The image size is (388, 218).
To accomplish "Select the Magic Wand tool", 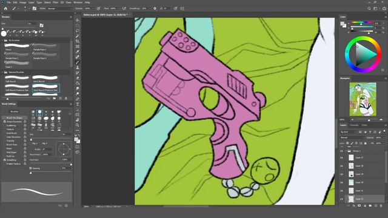I will pyautogui.click(x=78, y=36).
